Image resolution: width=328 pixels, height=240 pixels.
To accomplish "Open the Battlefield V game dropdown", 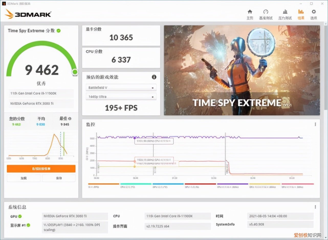I will pos(121,87).
